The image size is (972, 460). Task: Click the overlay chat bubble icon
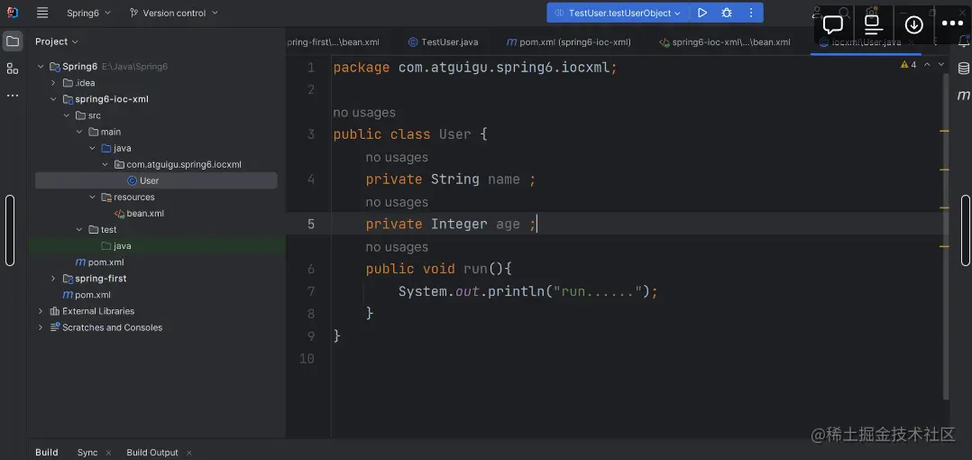pyautogui.click(x=832, y=24)
